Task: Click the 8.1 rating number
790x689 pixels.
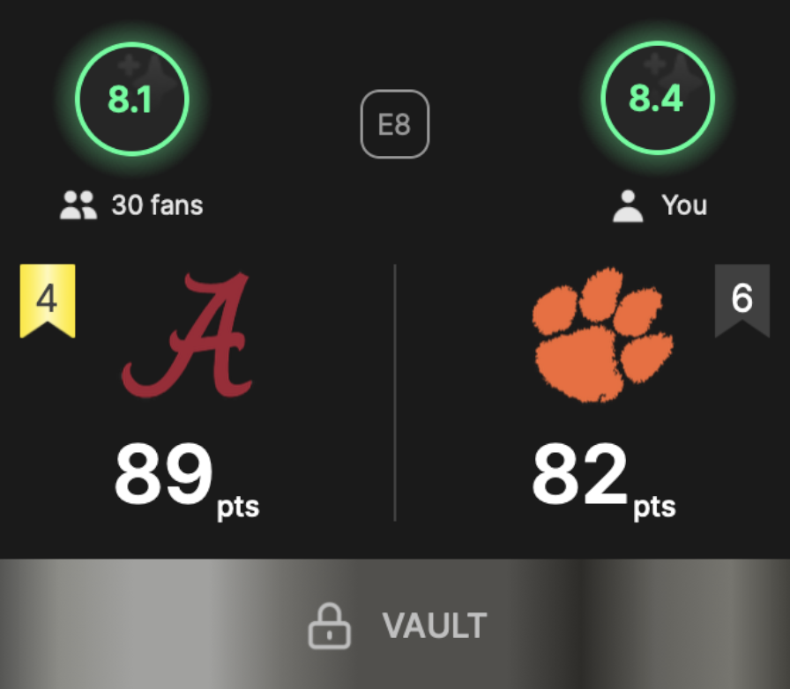Action: pyautogui.click(x=130, y=100)
